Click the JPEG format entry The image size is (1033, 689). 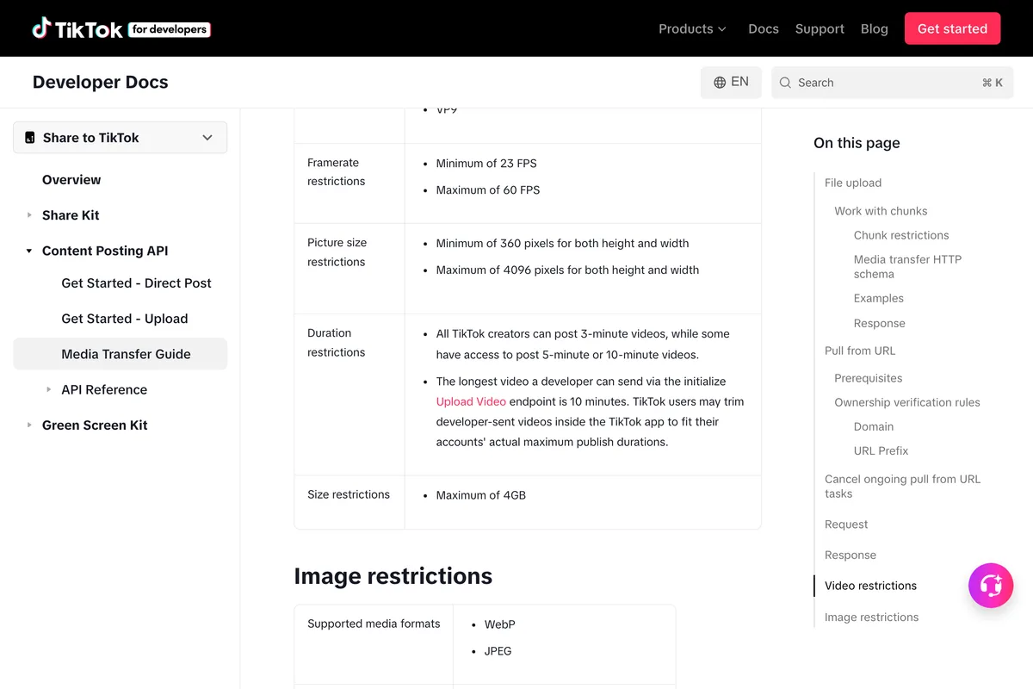[498, 651]
